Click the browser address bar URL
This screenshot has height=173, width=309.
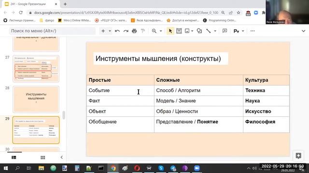[126, 12]
